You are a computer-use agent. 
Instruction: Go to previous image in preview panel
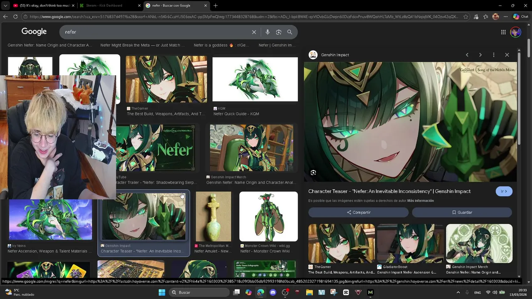[467, 55]
